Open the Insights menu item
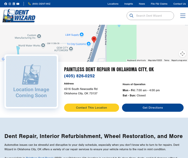 point(129,4)
